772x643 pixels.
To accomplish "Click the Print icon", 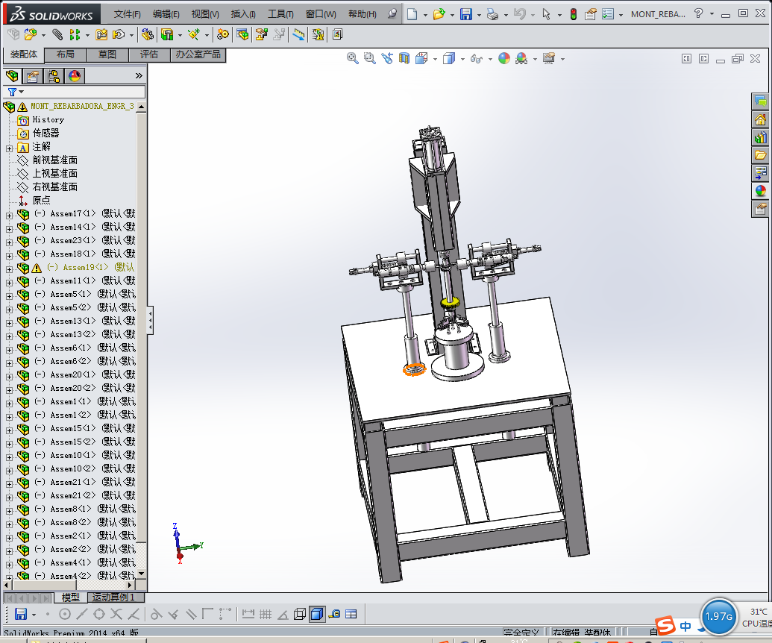I will coord(492,14).
